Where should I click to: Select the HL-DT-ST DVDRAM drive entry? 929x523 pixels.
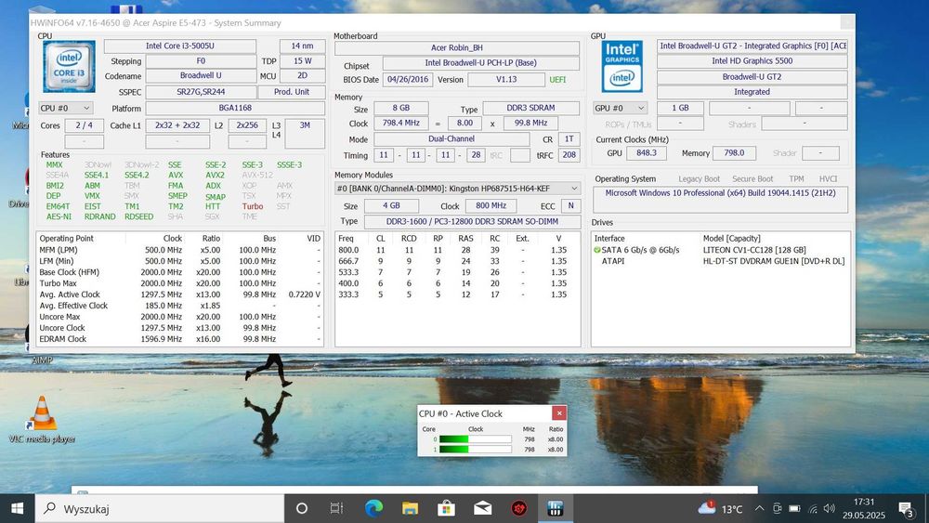(721, 261)
